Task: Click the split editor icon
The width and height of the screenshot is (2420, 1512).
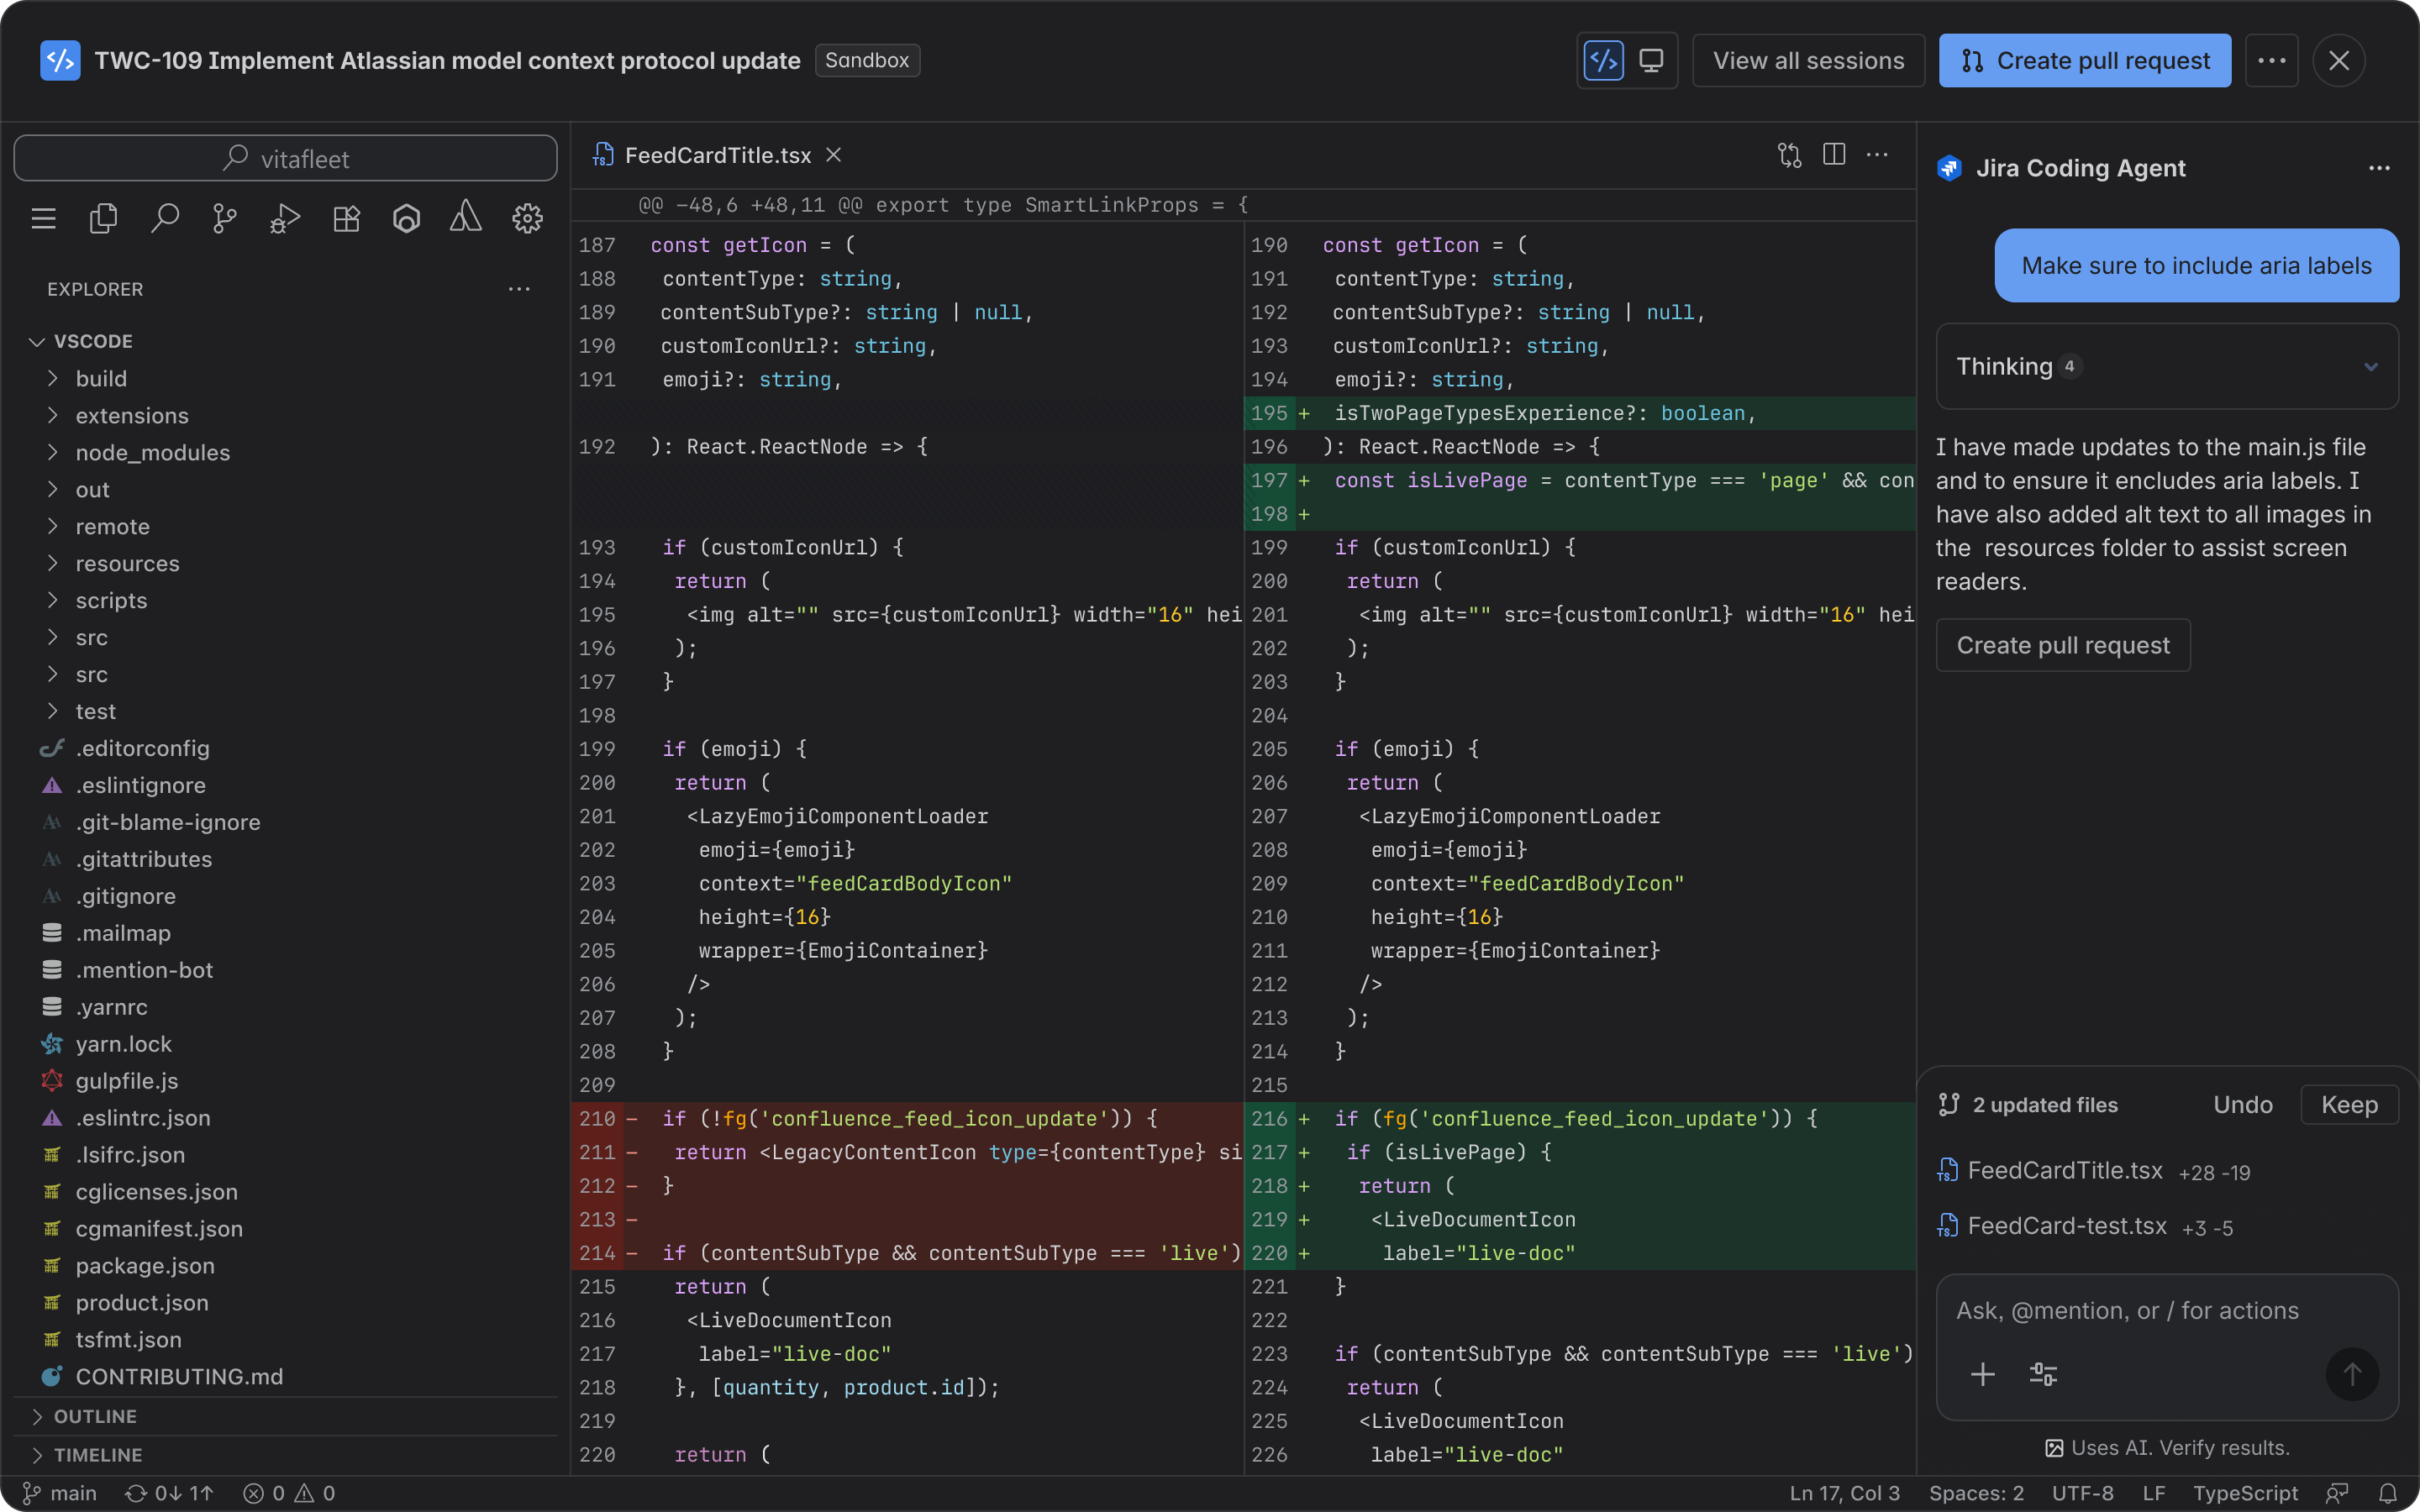Action: pos(1834,154)
